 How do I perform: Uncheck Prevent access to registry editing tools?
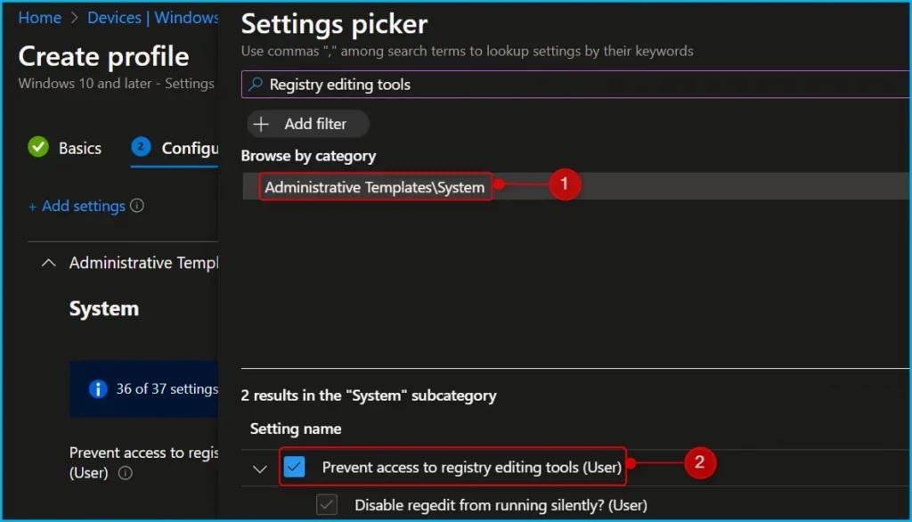click(295, 467)
